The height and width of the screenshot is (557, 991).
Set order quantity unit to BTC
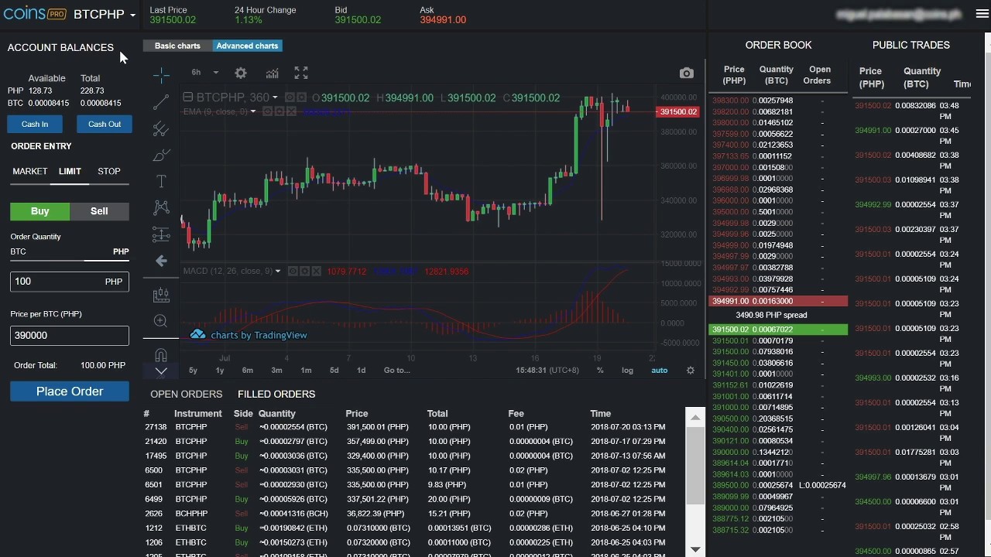[x=18, y=251]
